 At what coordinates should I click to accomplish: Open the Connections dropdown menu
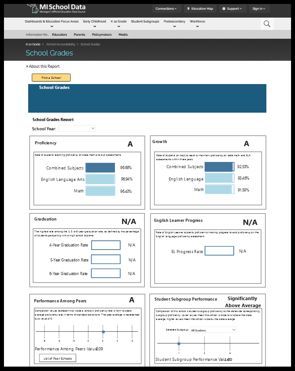click(166, 8)
